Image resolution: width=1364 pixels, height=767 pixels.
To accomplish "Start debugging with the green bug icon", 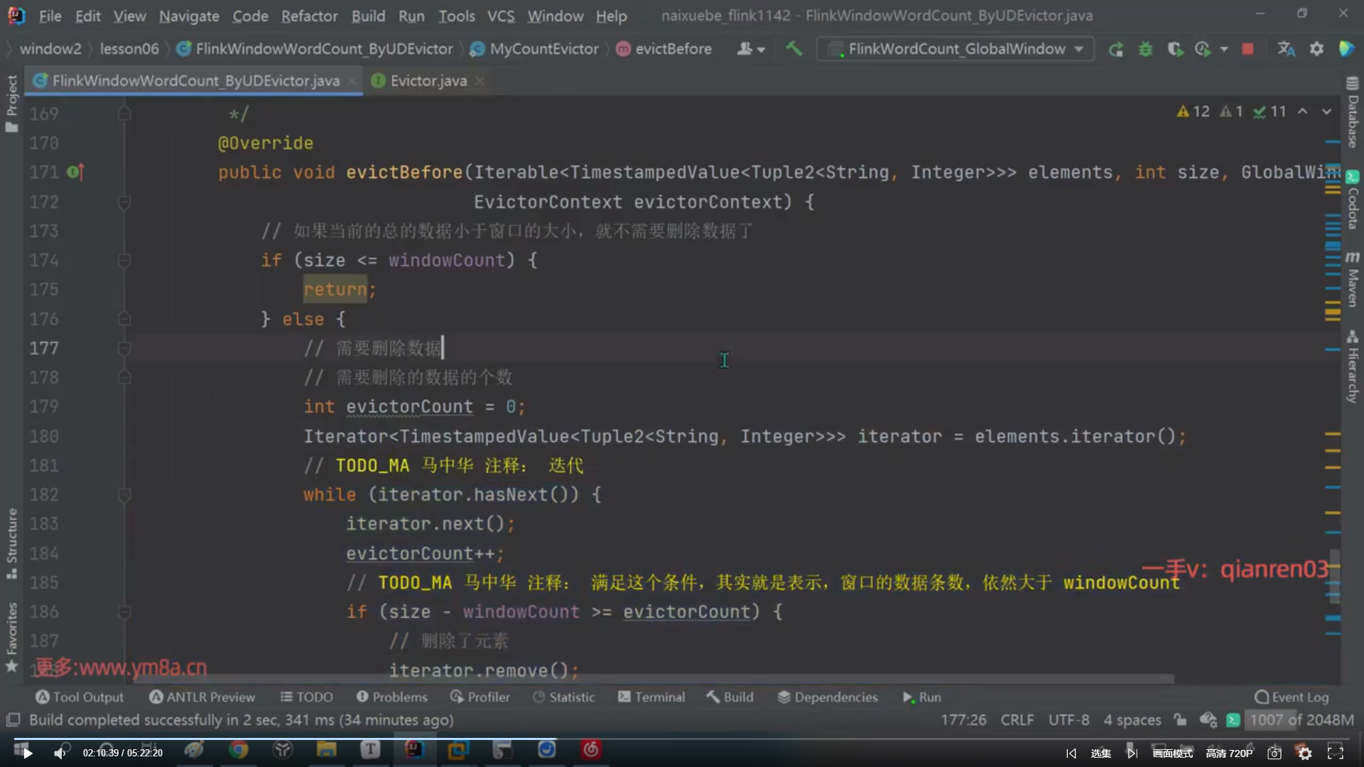I will (x=1145, y=49).
